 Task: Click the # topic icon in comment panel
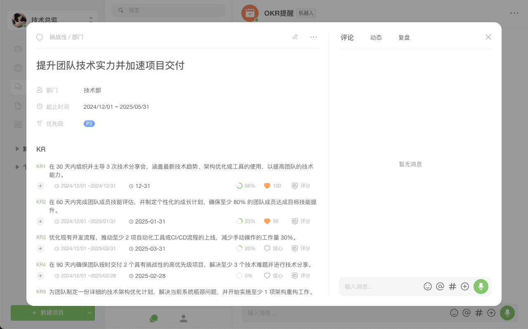pyautogui.click(x=453, y=287)
